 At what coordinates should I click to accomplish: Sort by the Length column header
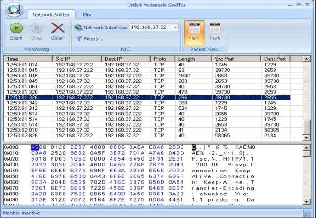(x=193, y=59)
